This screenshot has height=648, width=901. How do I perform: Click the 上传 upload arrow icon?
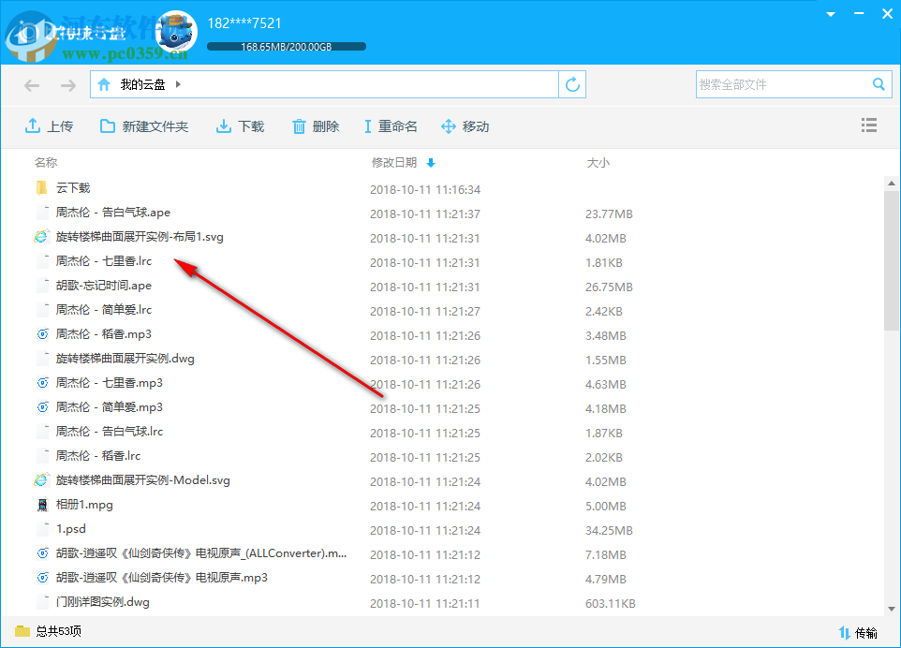click(33, 125)
